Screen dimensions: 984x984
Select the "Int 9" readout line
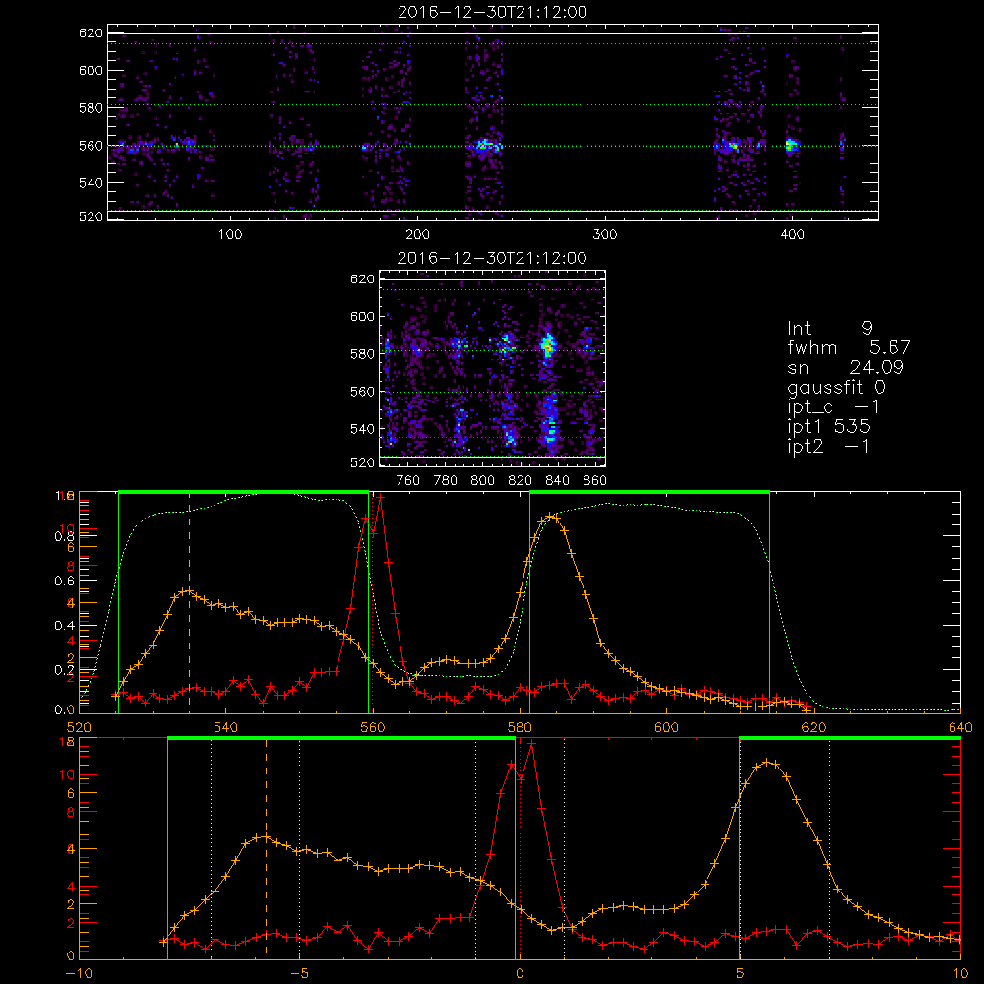tap(830, 329)
